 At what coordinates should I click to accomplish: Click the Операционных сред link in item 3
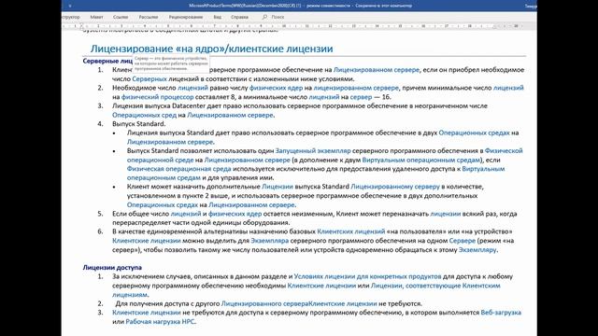tap(144, 115)
